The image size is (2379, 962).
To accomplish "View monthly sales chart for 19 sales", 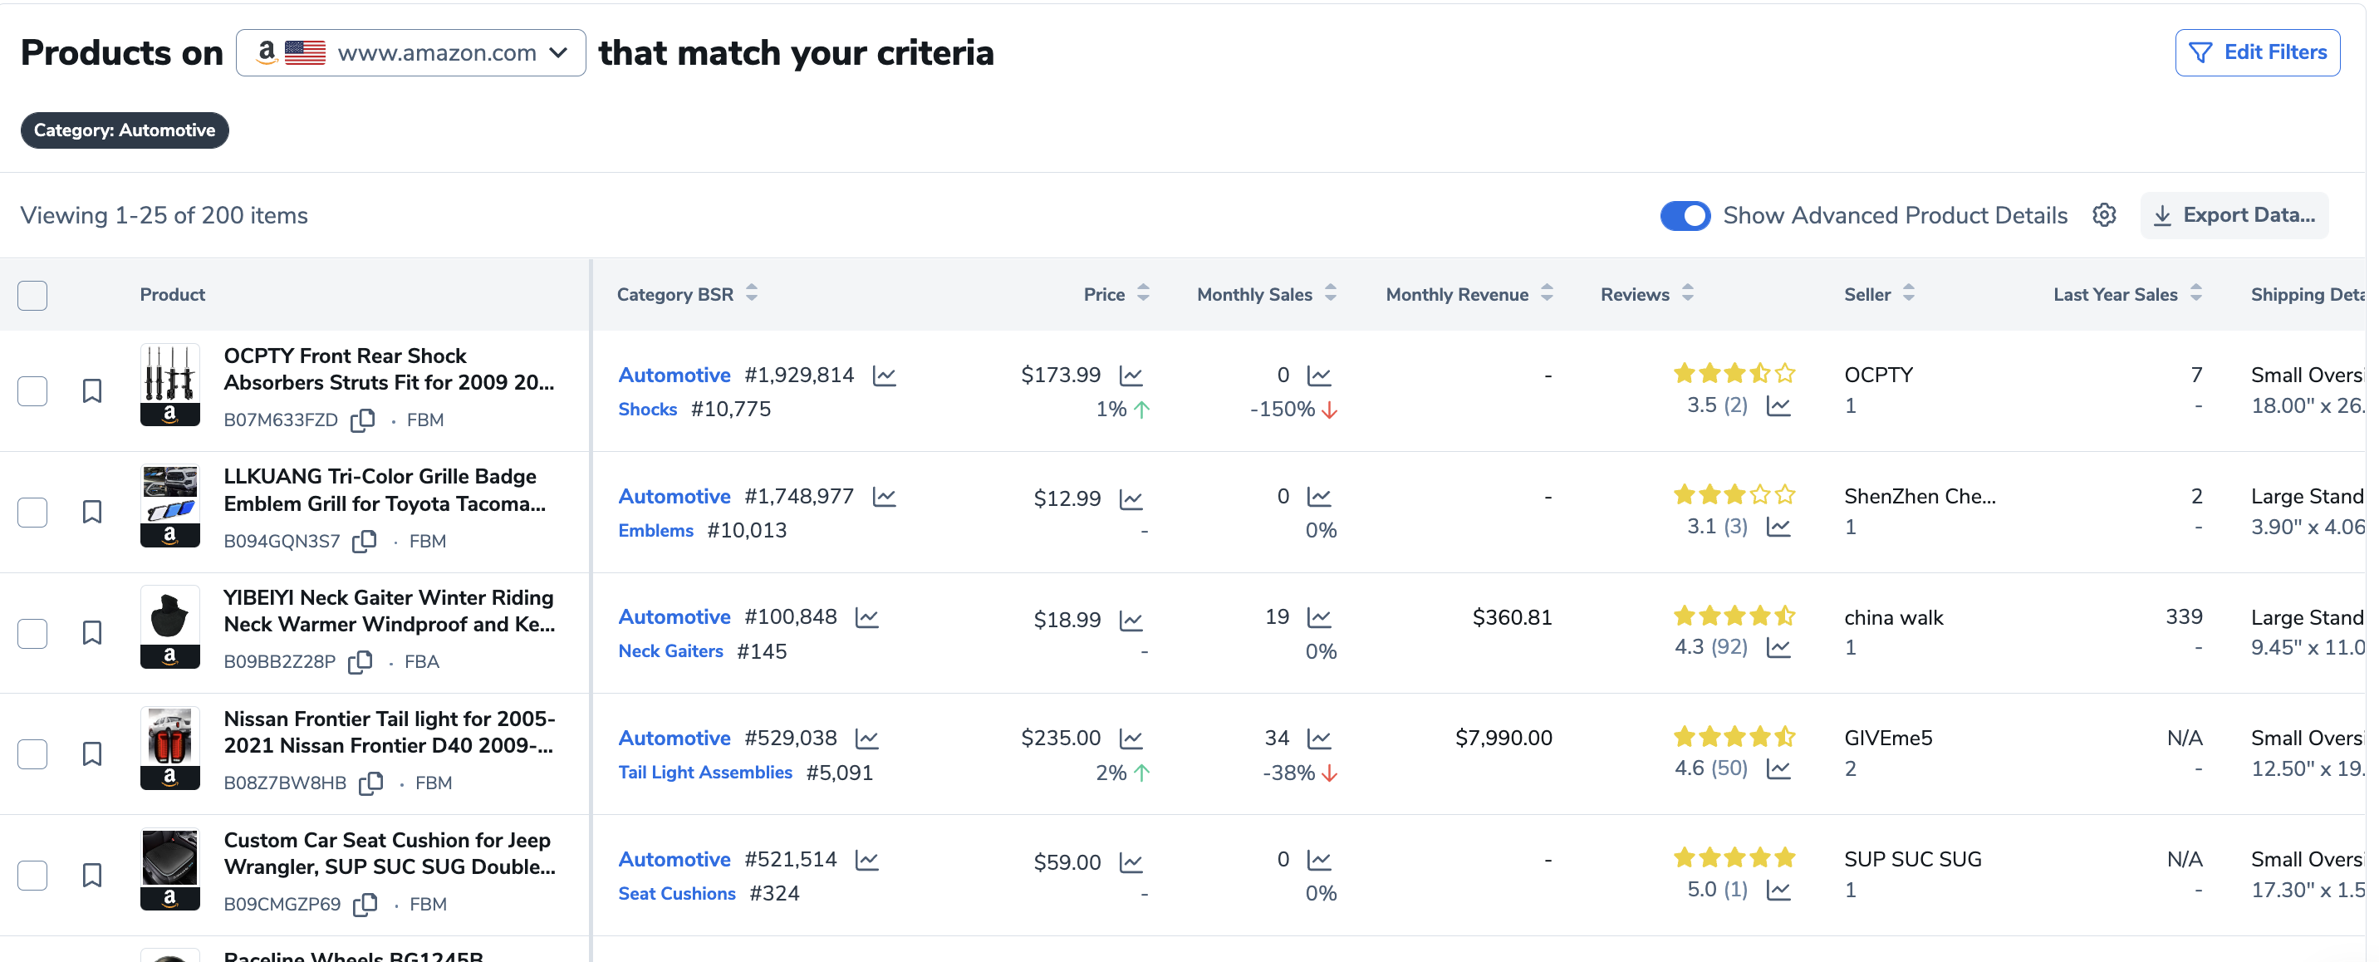I will tap(1319, 617).
